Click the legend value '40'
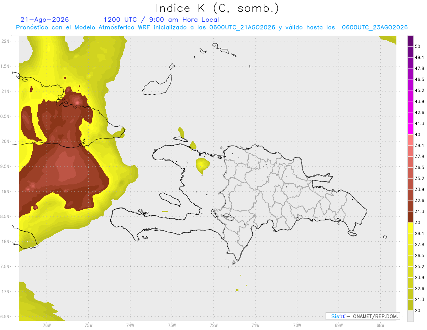Viewport: 427px width, 330px height. coord(418,134)
